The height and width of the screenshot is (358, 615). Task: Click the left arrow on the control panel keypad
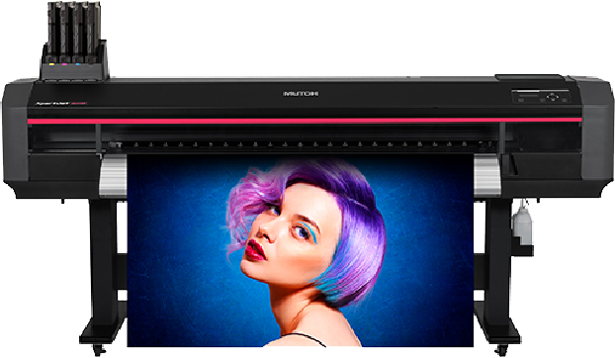coord(548,97)
